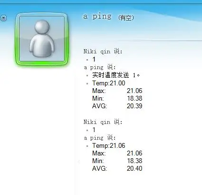Select Min value in the Temp:21.06 message
The height and width of the screenshot is (195, 202).
coord(135,161)
